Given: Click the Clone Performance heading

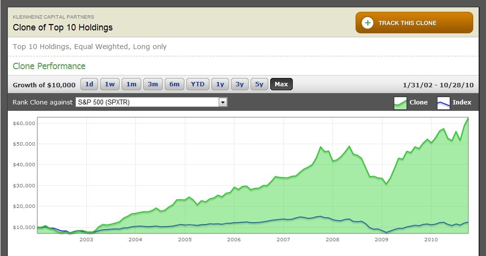Looking at the screenshot, I should 49,66.
